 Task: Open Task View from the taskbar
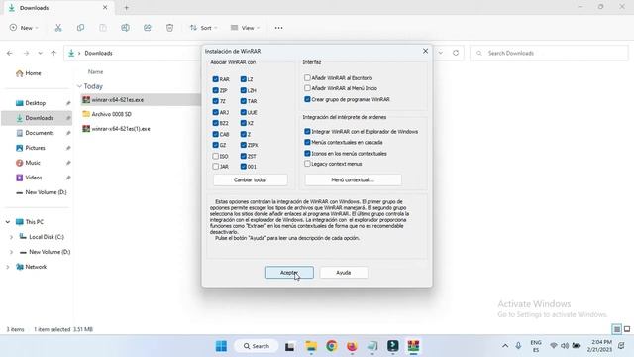289,346
